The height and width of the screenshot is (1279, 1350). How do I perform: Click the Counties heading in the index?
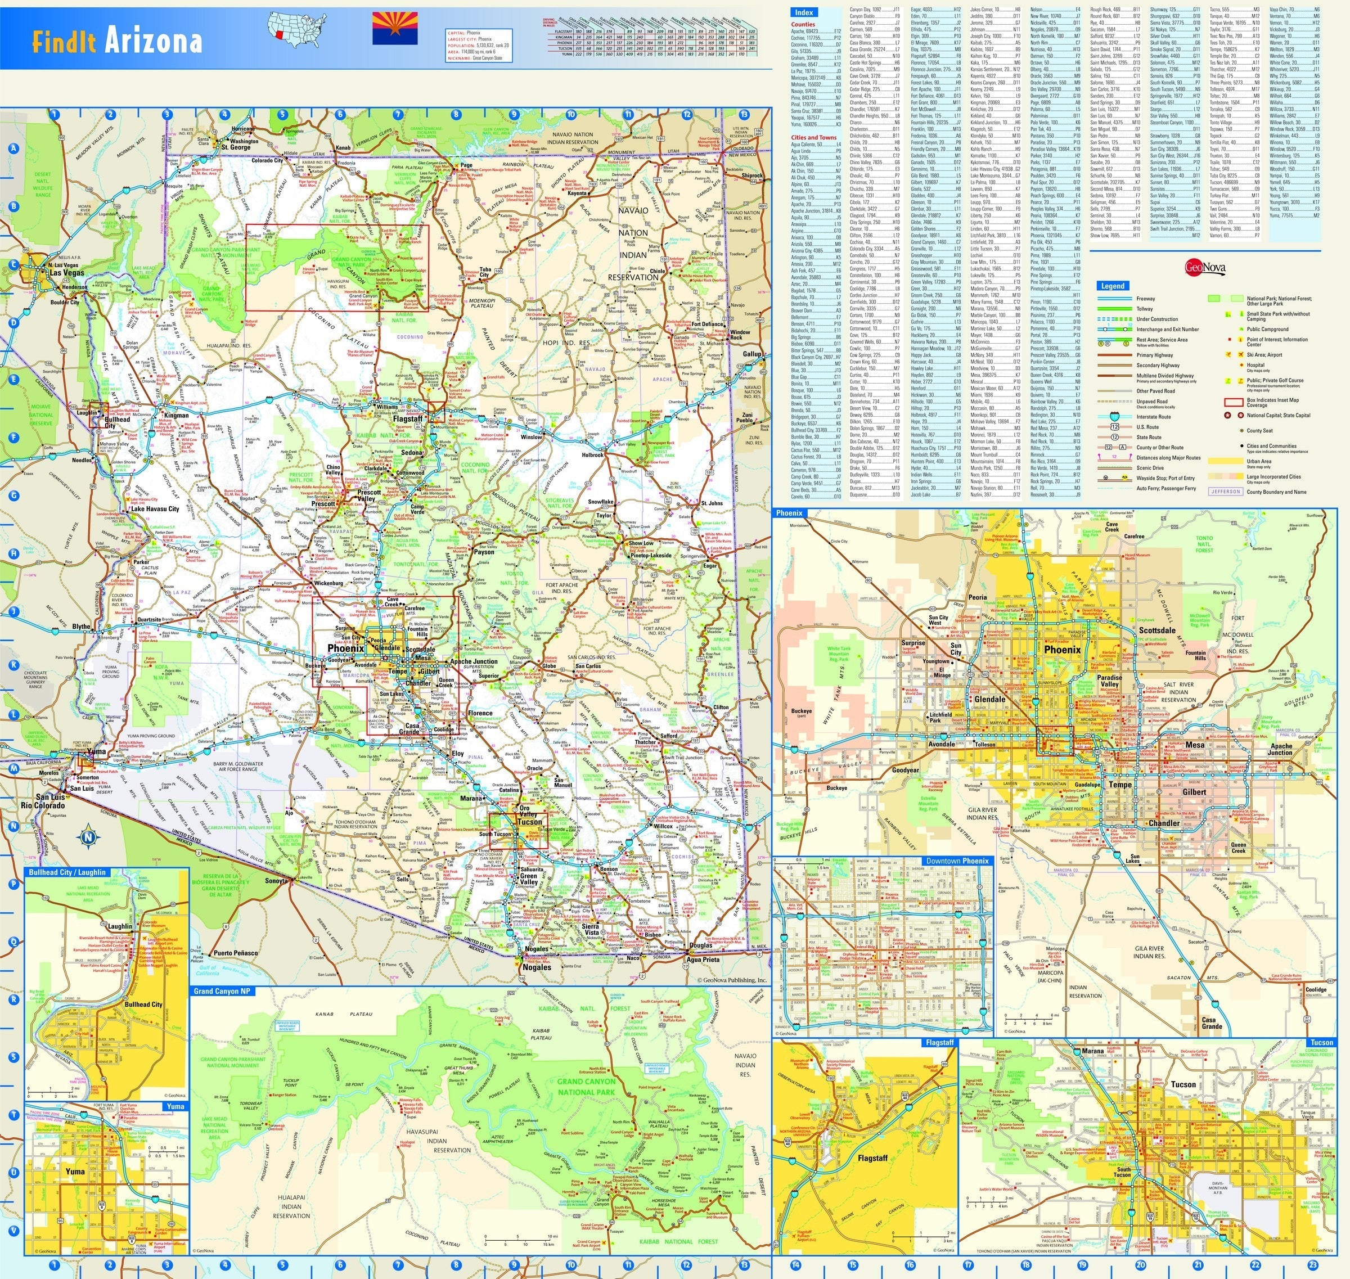click(803, 24)
